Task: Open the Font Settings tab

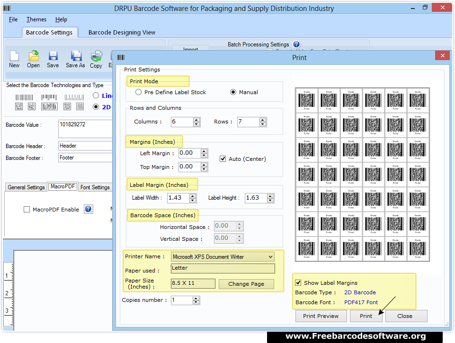Action: tap(95, 187)
